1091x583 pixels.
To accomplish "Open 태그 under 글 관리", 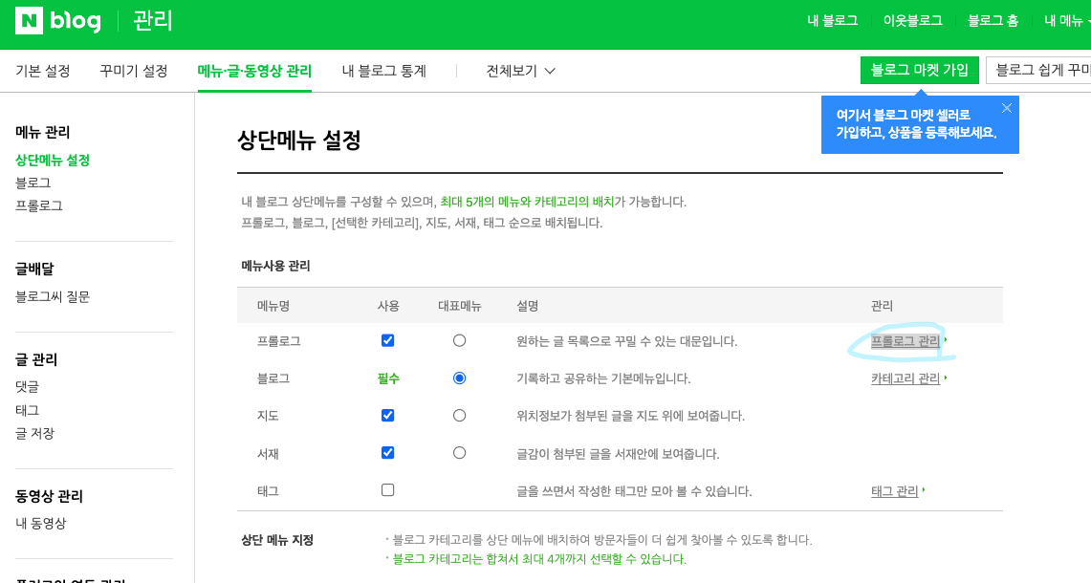I will pyautogui.click(x=27, y=410).
